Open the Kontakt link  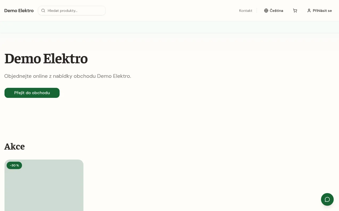click(x=246, y=11)
